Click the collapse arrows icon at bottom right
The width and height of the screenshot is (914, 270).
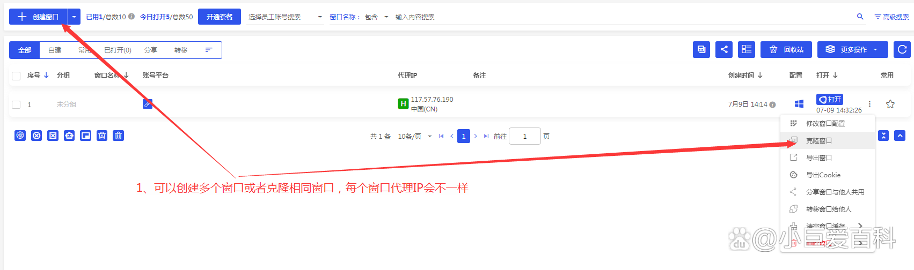[883, 136]
